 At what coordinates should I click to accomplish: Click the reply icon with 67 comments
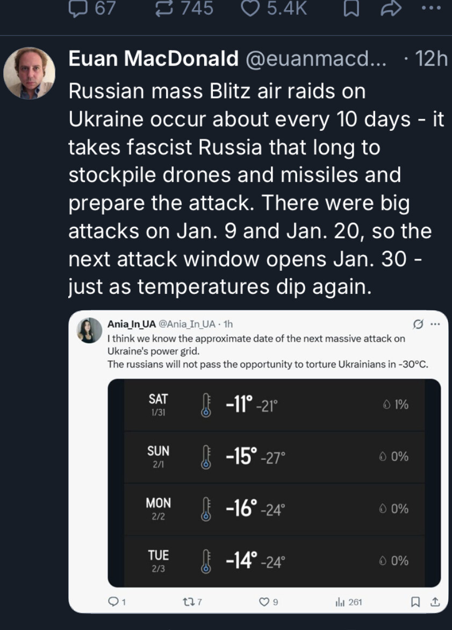coord(78,8)
